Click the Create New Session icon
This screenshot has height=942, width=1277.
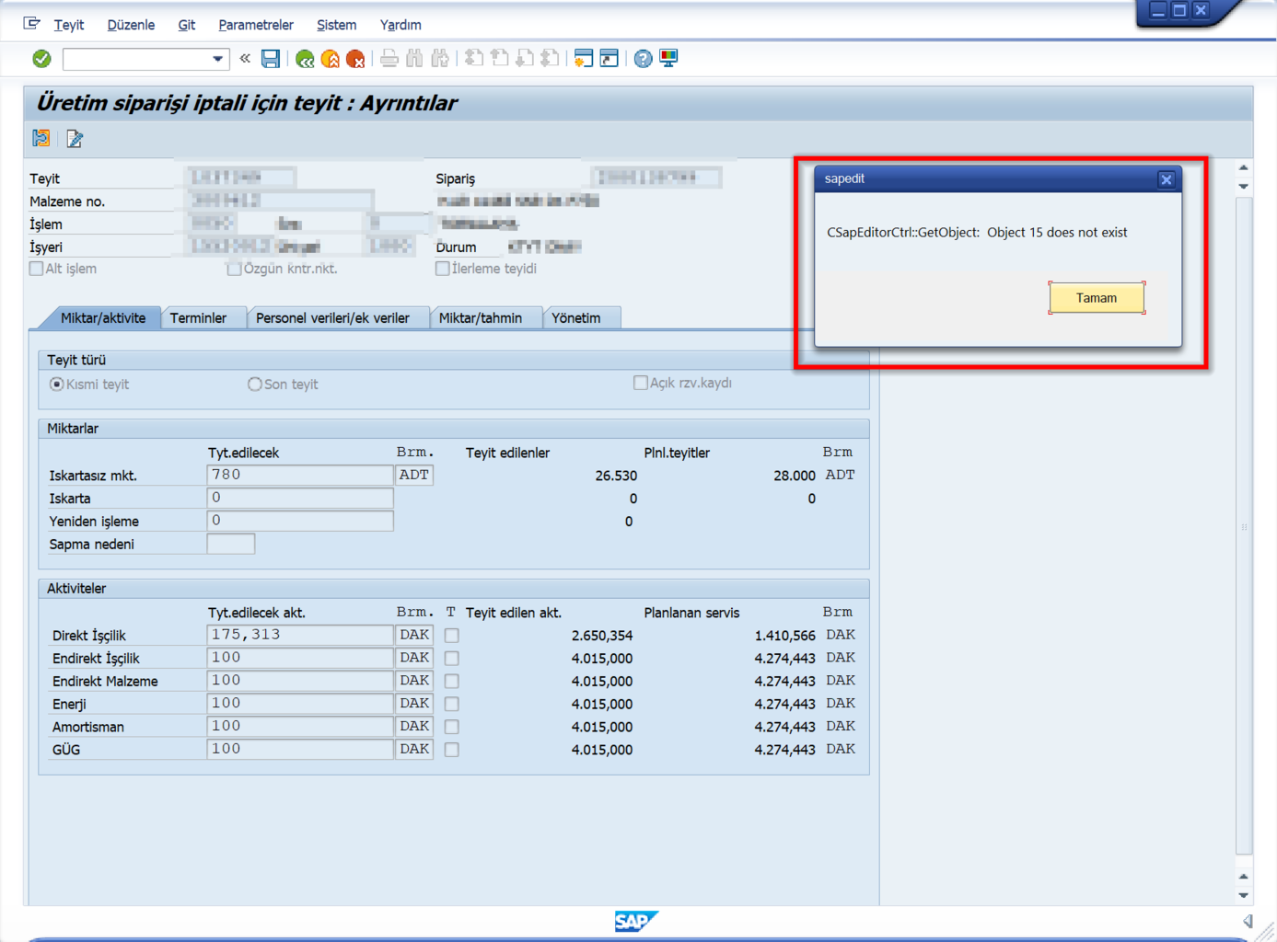pyautogui.click(x=584, y=59)
